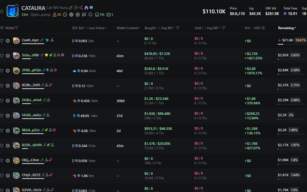Filter the Wallet column
This screenshot has height=192, width=307.
17,28
